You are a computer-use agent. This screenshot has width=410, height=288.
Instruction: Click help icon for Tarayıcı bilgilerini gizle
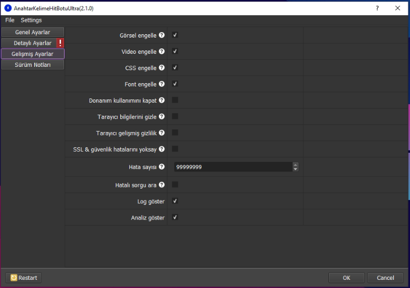pos(161,117)
